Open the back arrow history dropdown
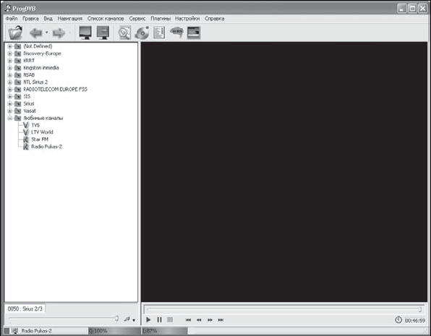 46,33
